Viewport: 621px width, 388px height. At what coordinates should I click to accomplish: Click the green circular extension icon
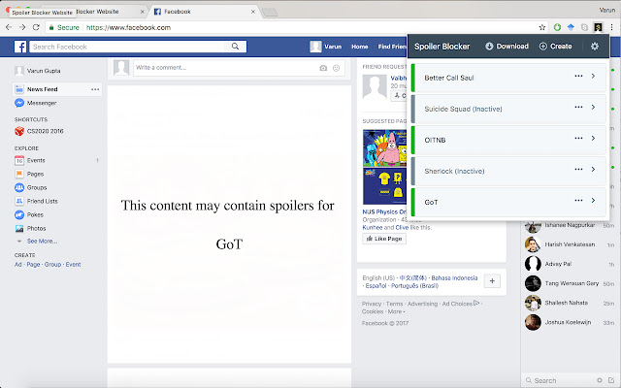[557, 27]
